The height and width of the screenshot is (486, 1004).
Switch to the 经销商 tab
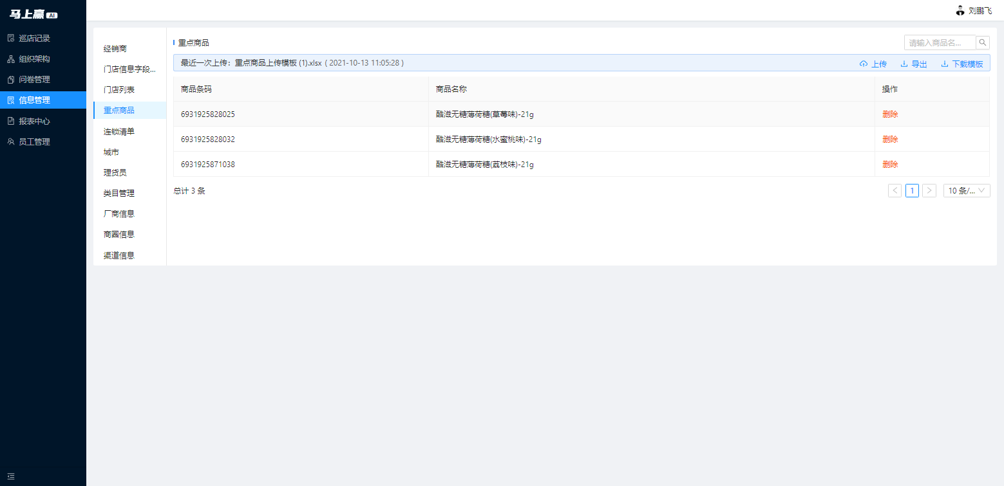[x=129, y=49]
